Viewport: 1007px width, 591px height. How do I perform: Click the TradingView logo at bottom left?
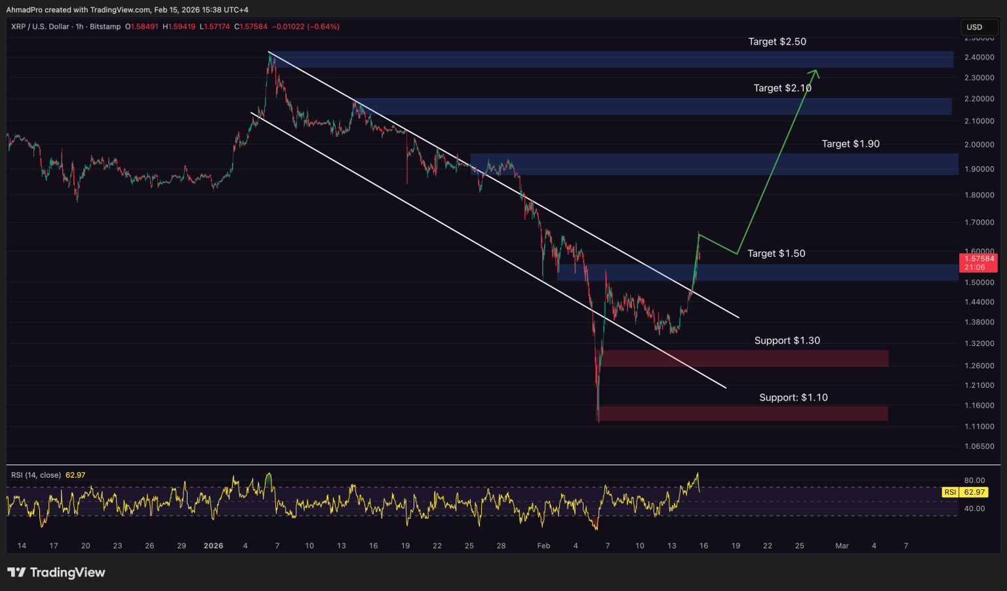coord(56,573)
